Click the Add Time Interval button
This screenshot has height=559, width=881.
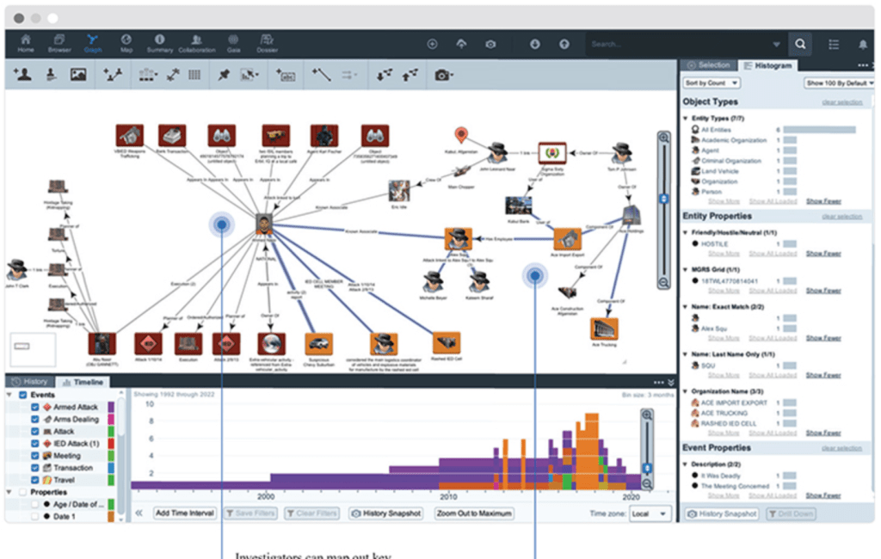[185, 513]
